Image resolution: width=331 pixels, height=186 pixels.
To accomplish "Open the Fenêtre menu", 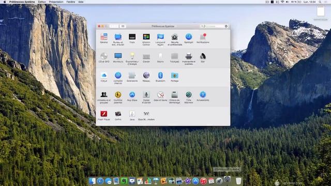I will point(71,2).
